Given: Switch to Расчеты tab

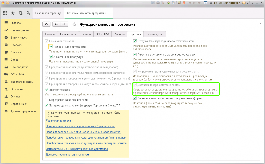Looking at the screenshot, I should point(119,34).
